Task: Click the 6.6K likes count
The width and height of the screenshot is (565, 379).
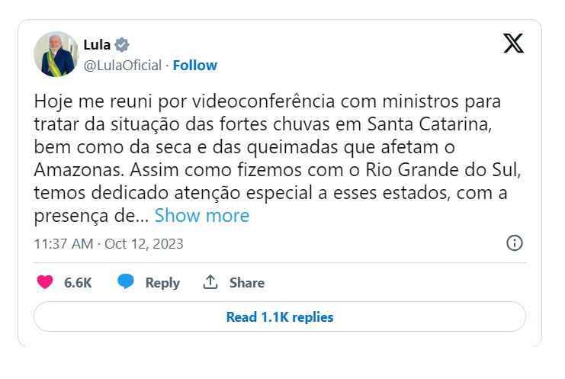Action: pyautogui.click(x=78, y=283)
